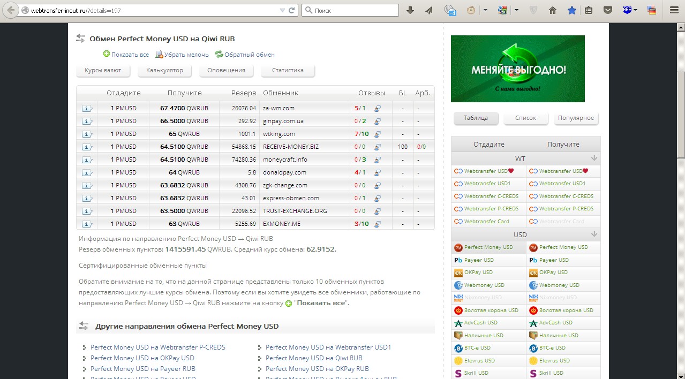Bookmark this page with the star icon
Viewport: 685px width, 379px height.
[x=571, y=10]
